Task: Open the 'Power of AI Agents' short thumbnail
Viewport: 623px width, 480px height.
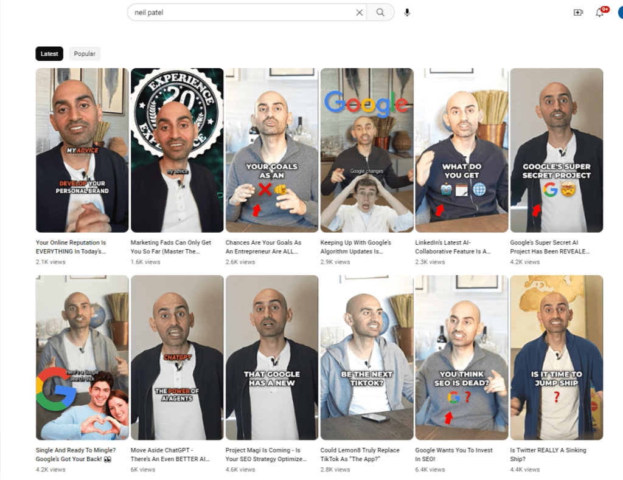Action: click(x=177, y=358)
